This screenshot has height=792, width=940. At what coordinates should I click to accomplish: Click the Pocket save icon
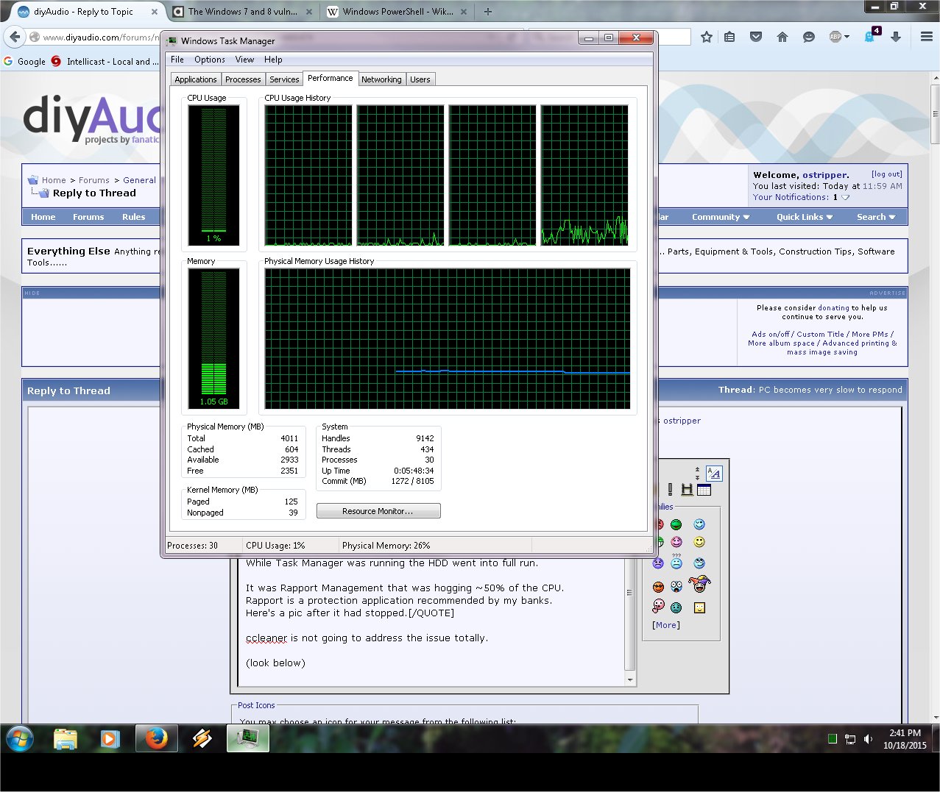click(x=756, y=37)
